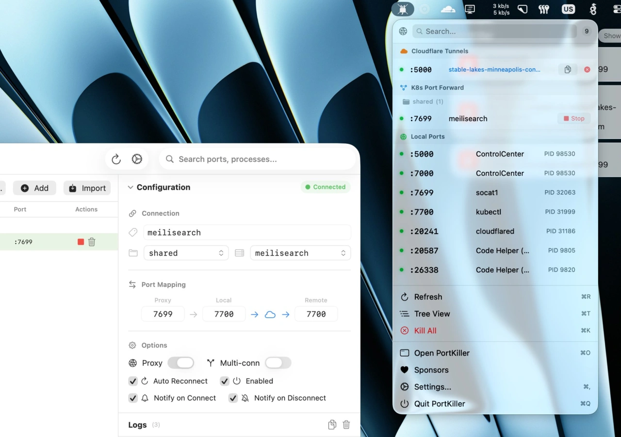Viewport: 621px width, 437px height.
Task: Uncheck the Auto Reconnect checkbox
Action: click(x=133, y=381)
